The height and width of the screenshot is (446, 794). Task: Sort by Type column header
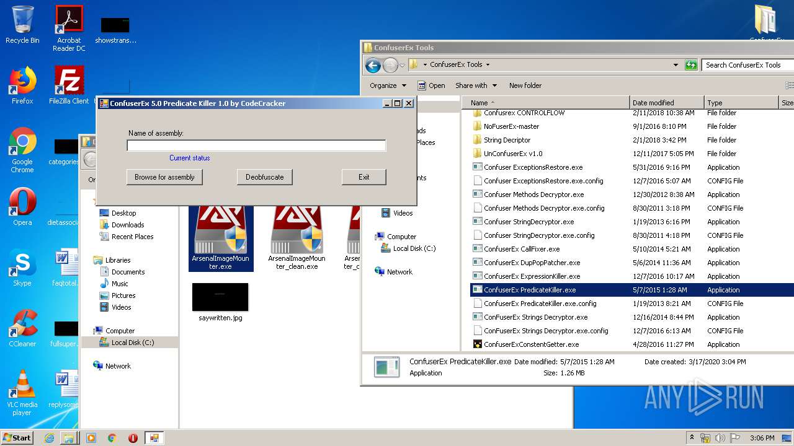(741, 103)
